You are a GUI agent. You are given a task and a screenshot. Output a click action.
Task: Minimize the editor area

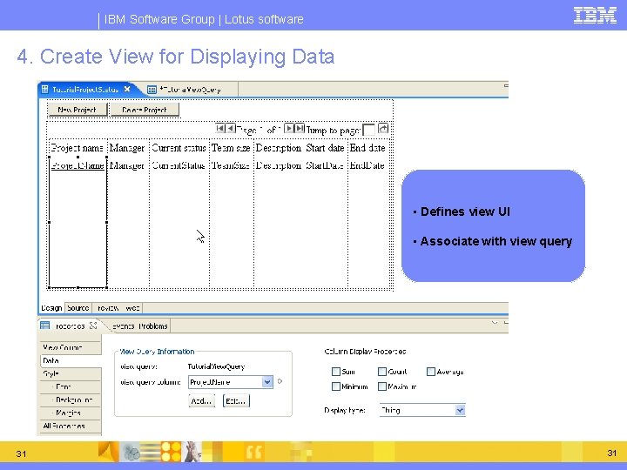pyautogui.click(x=506, y=85)
